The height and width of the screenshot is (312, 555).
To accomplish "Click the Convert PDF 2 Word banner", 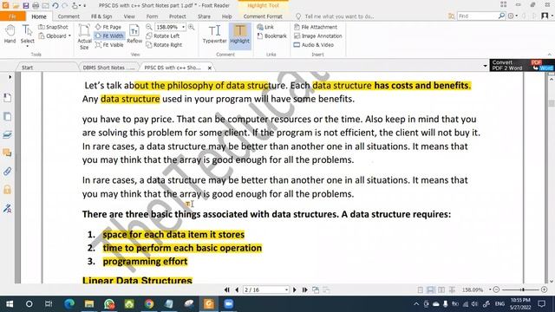I will pyautogui.click(x=522, y=65).
